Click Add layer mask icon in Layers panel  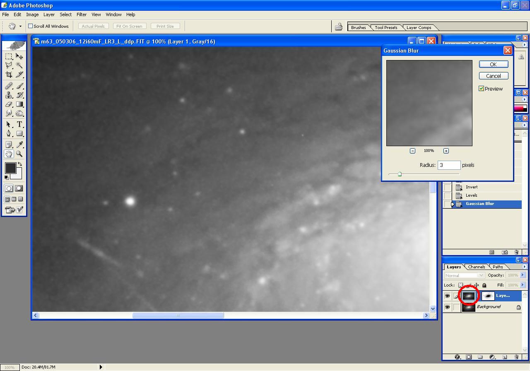tap(469, 357)
